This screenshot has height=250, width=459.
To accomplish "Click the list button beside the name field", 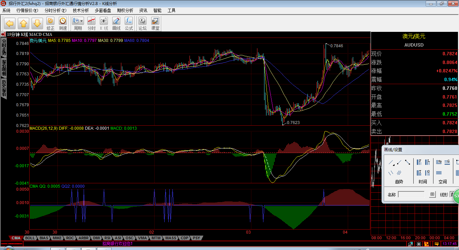I will [432, 194].
